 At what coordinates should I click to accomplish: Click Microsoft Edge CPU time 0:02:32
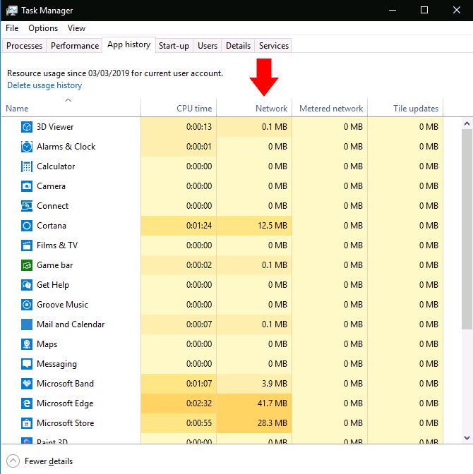(x=199, y=403)
